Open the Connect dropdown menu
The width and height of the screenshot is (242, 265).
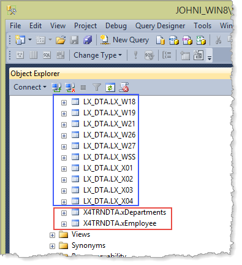click(30, 87)
